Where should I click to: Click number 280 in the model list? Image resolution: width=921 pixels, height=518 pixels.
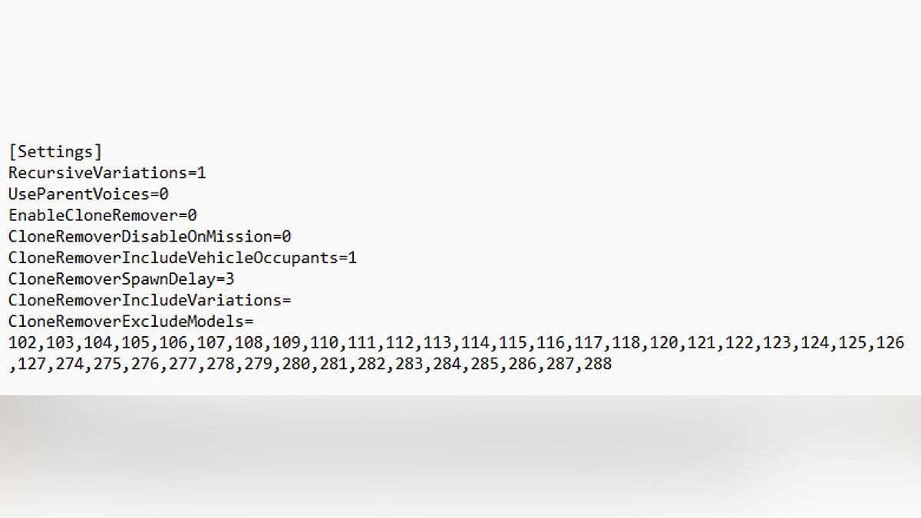tap(296, 364)
